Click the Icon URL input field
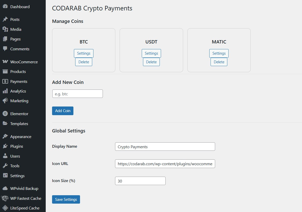 click(165, 164)
